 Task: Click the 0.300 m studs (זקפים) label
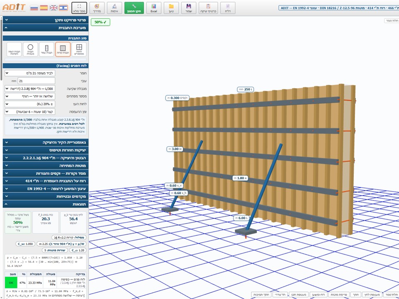(177, 98)
